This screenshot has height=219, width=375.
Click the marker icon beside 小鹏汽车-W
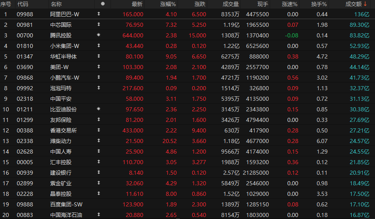pyautogui.click(x=98, y=77)
